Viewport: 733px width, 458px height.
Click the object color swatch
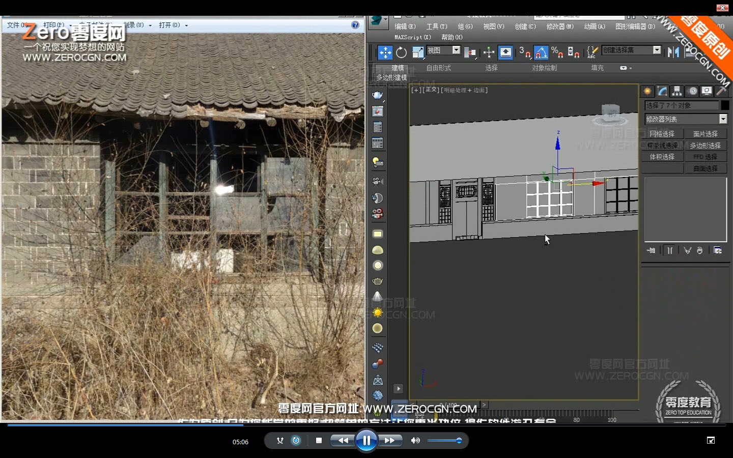click(725, 105)
